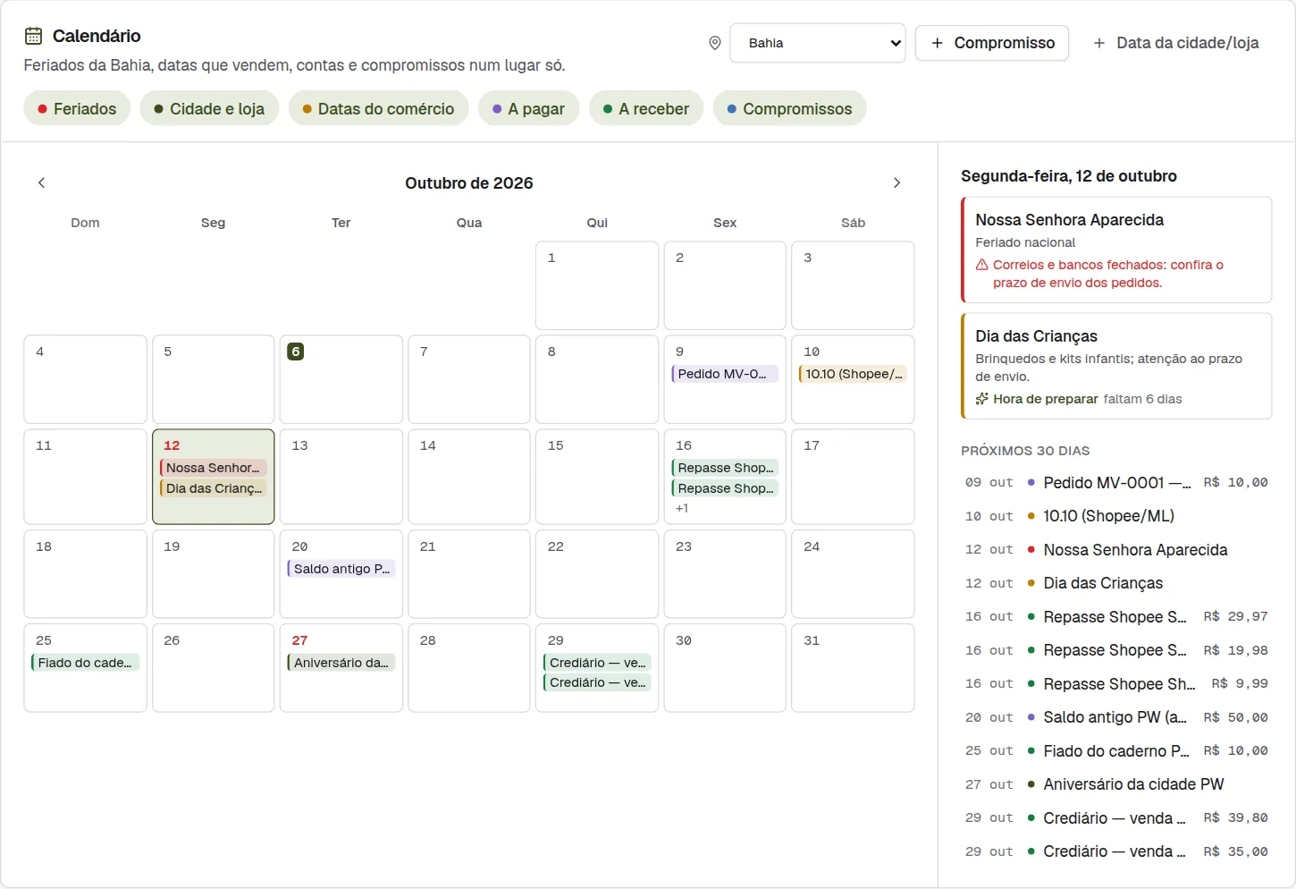1296x889 pixels.
Task: Toggle the Compromissos filter chip
Action: [x=789, y=108]
